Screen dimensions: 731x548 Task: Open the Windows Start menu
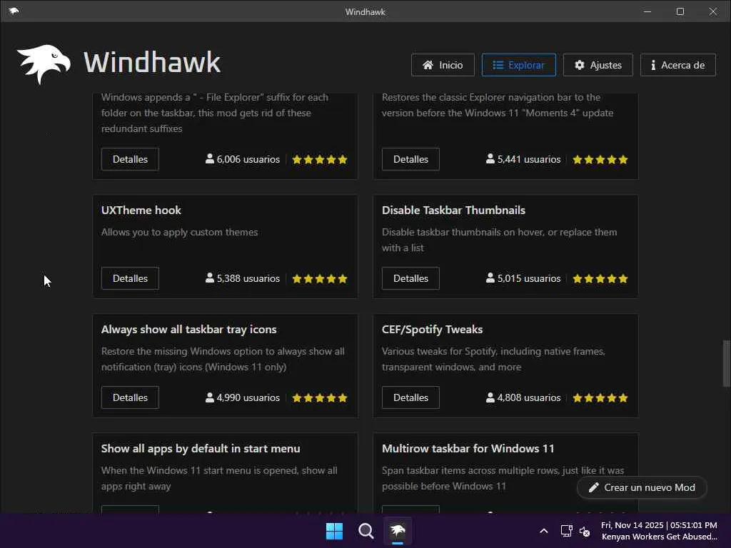pos(334,531)
